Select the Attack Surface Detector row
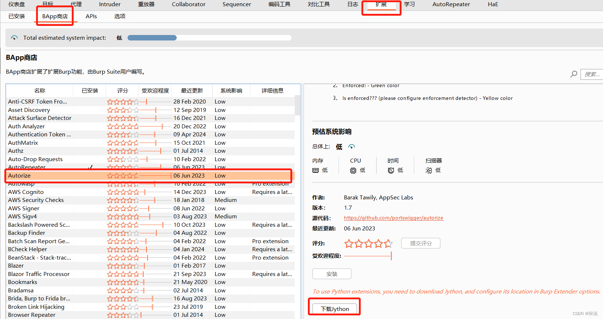Viewport: 603px width, 319px height. coord(150,118)
